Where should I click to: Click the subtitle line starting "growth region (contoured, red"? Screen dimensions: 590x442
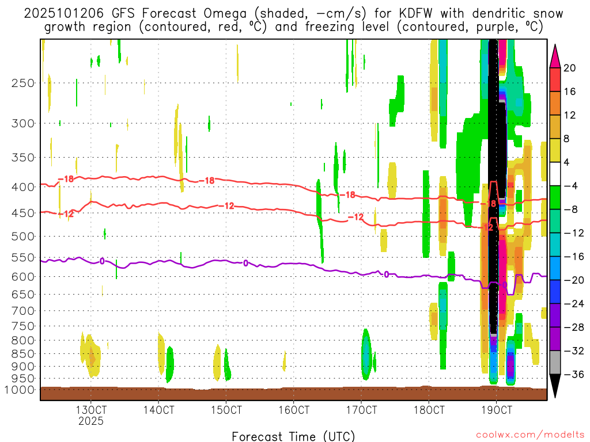293,27
